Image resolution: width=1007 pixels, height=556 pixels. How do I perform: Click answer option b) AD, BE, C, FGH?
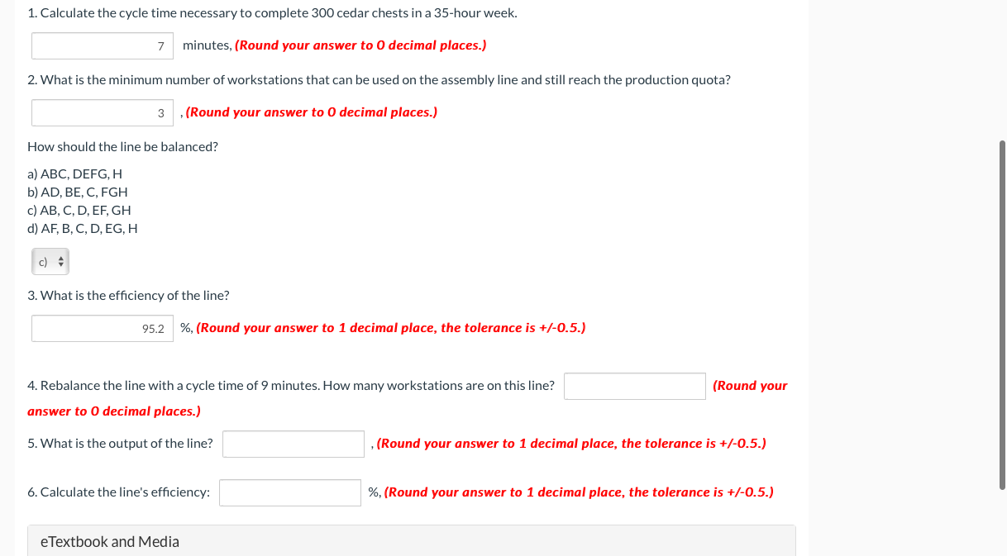click(77, 192)
